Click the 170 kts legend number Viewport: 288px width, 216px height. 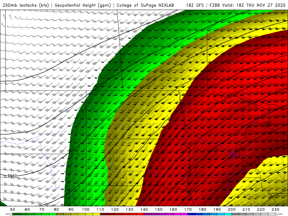point(188,210)
